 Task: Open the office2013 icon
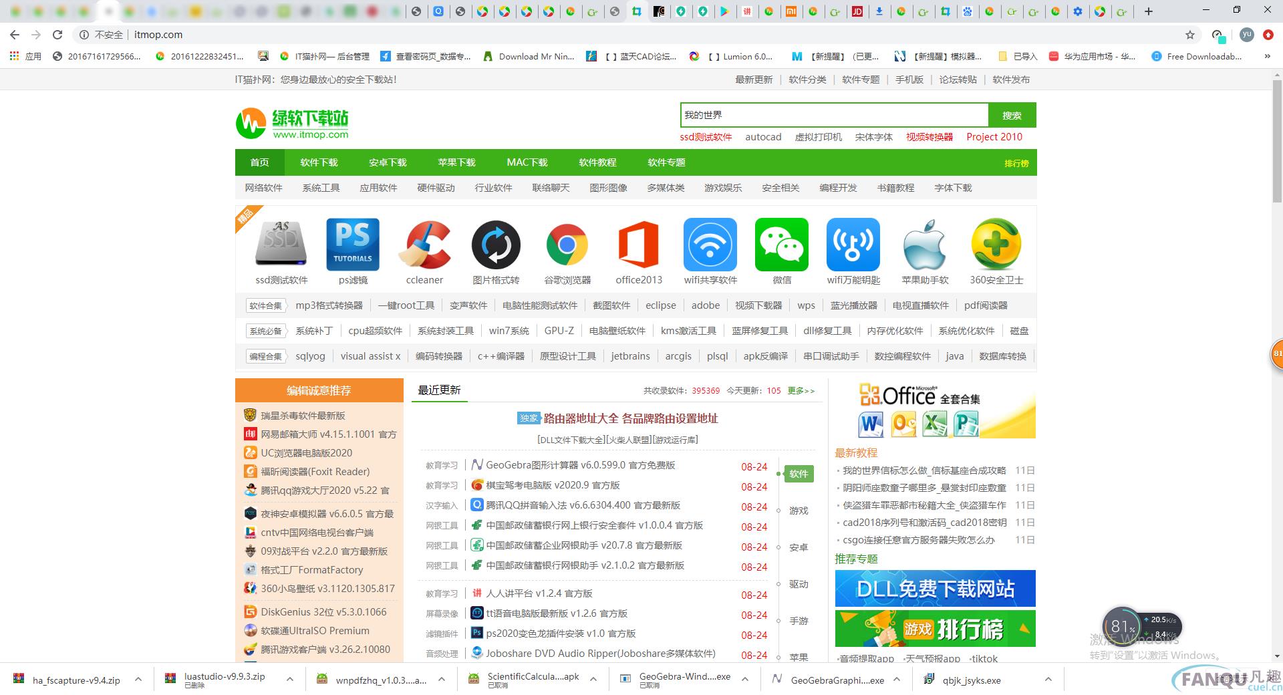click(639, 245)
